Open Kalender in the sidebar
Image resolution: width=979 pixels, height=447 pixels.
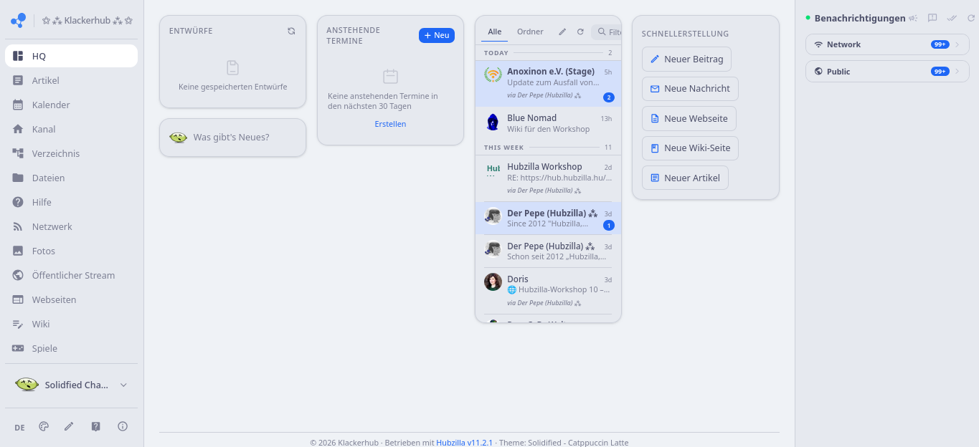click(x=71, y=105)
